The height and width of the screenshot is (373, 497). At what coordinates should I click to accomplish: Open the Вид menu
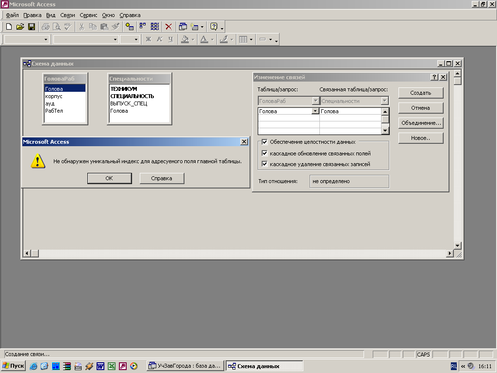(50, 15)
